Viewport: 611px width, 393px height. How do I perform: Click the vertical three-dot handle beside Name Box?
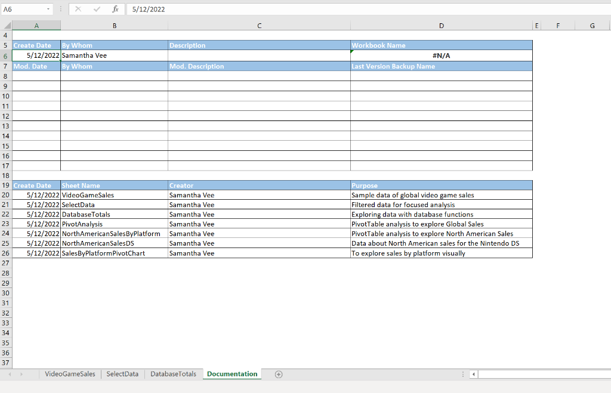[61, 8]
